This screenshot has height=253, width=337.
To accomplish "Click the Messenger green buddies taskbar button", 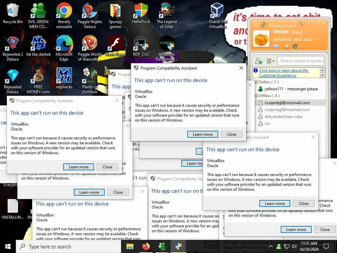I will click(x=162, y=246).
